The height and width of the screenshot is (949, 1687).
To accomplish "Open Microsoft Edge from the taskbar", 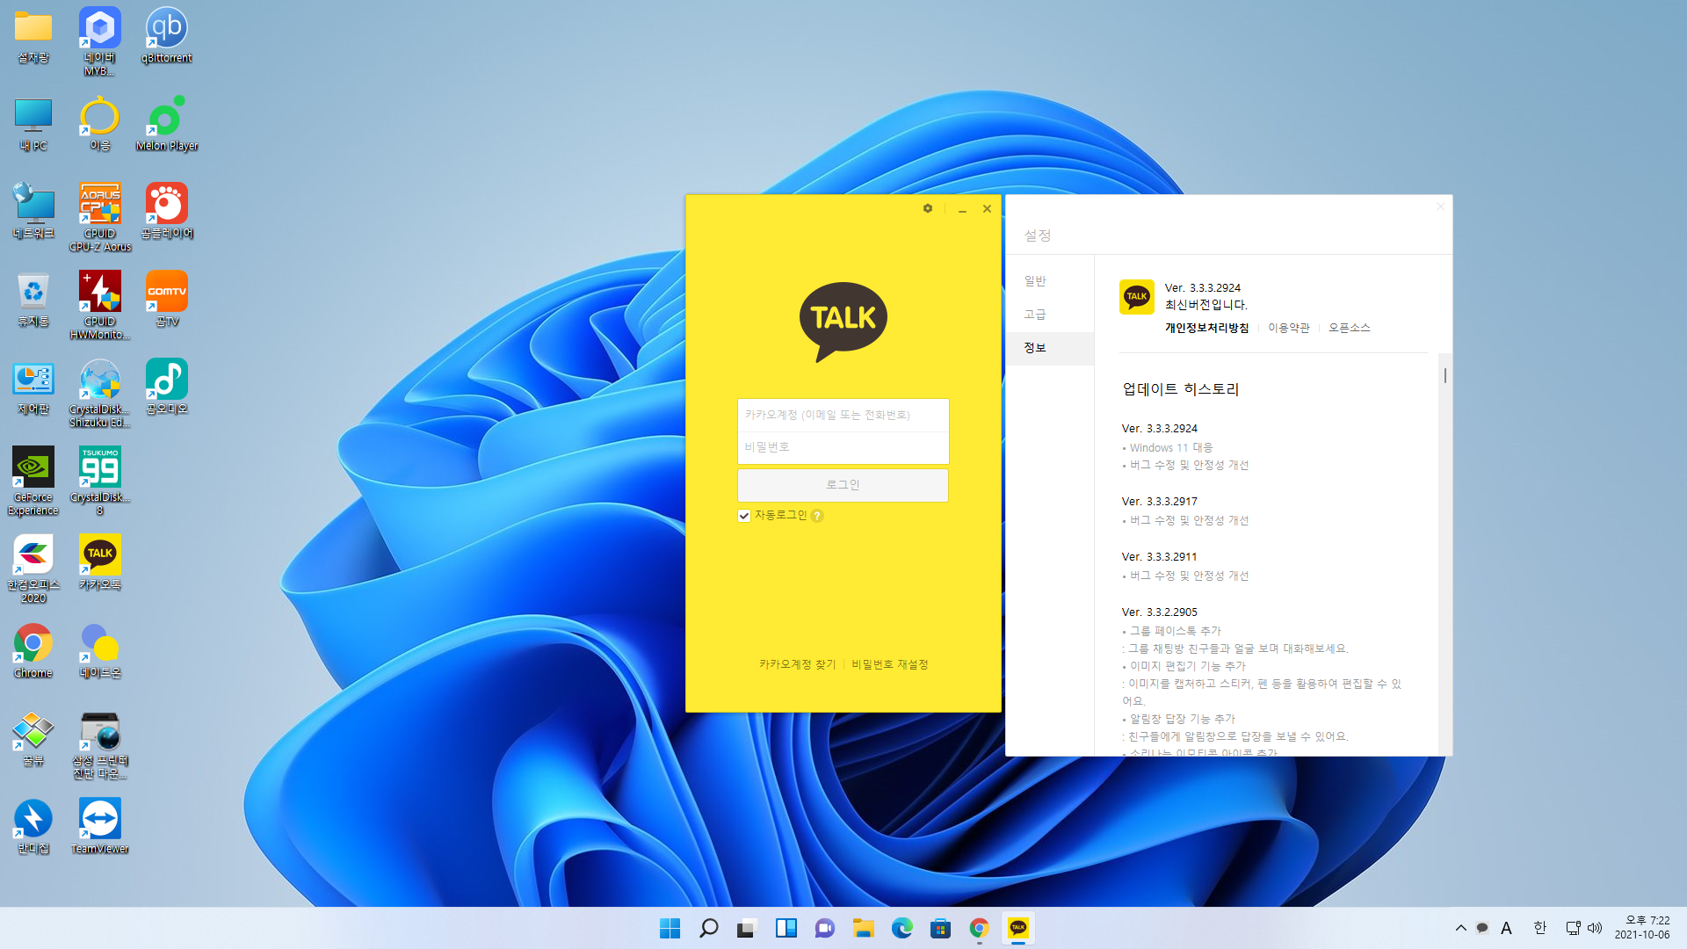I will tap(901, 928).
